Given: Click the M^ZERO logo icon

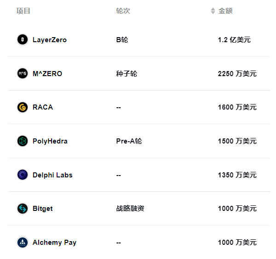Looking at the screenshot, I should (x=23, y=73).
